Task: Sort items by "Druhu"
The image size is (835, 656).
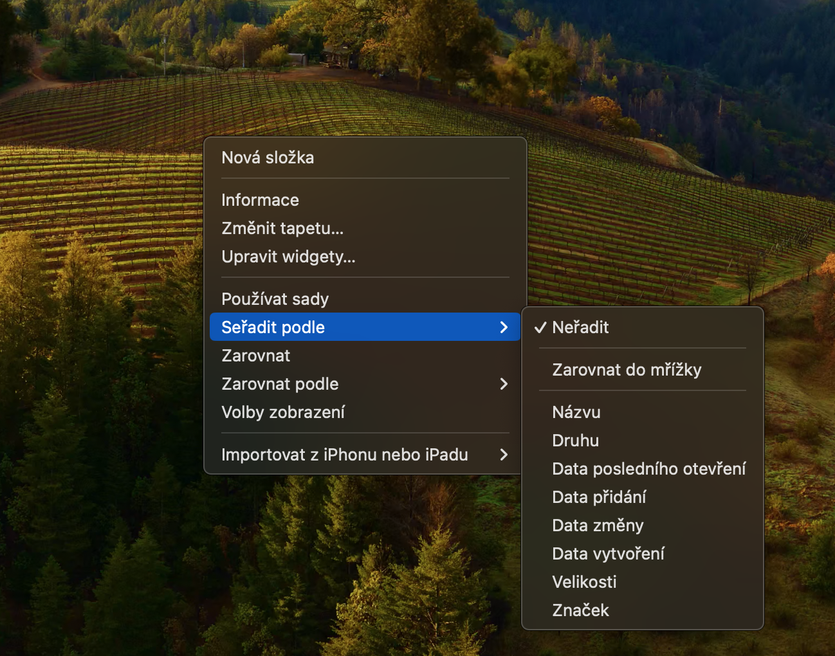Action: [575, 441]
